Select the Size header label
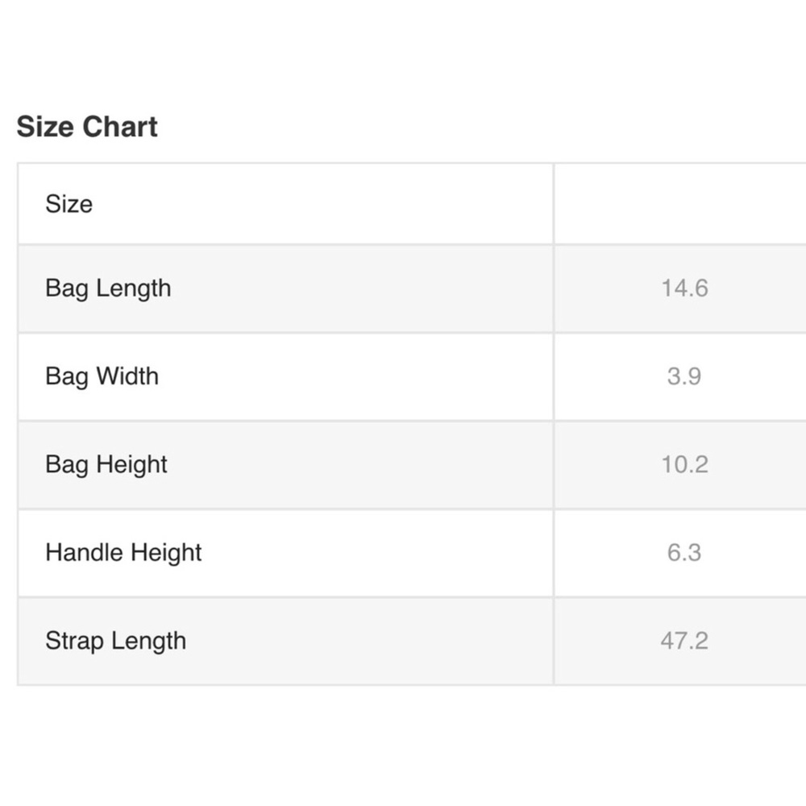 [x=69, y=204]
